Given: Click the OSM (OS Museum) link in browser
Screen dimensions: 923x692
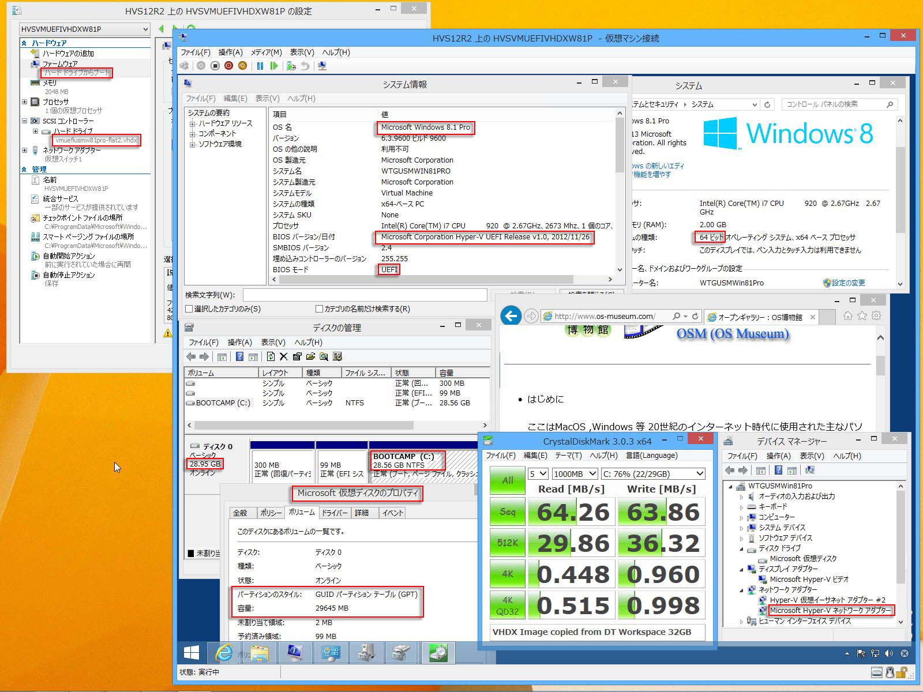Looking at the screenshot, I should (733, 334).
